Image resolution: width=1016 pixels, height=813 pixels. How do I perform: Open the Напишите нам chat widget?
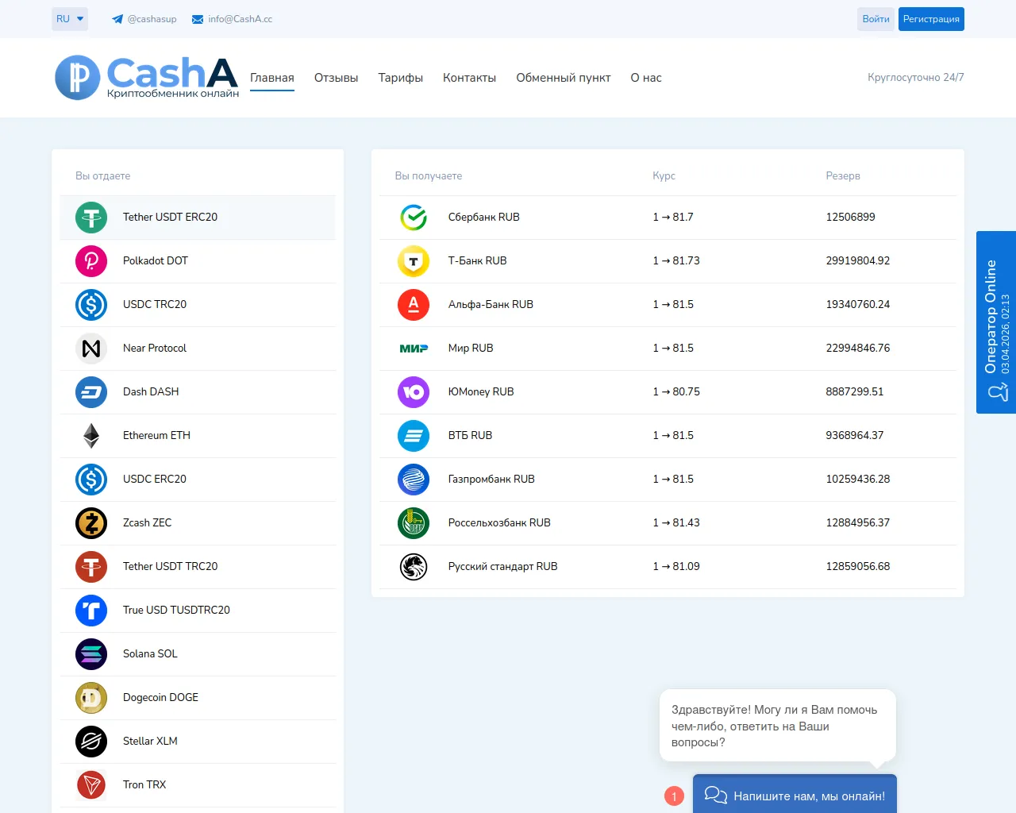click(x=795, y=795)
